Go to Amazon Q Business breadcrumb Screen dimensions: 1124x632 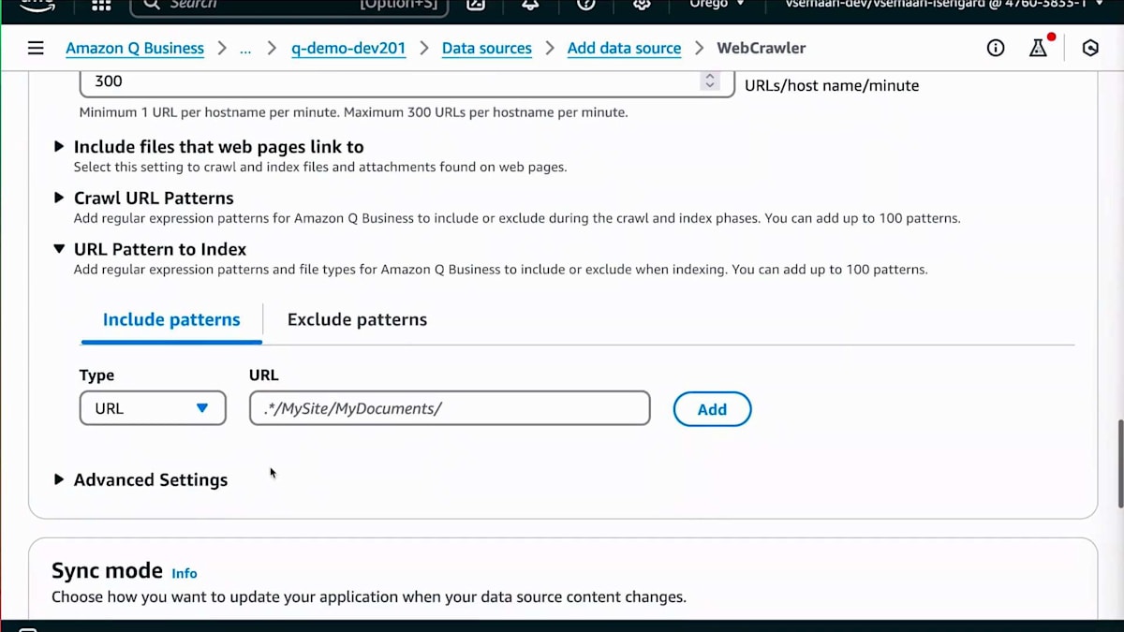(135, 49)
